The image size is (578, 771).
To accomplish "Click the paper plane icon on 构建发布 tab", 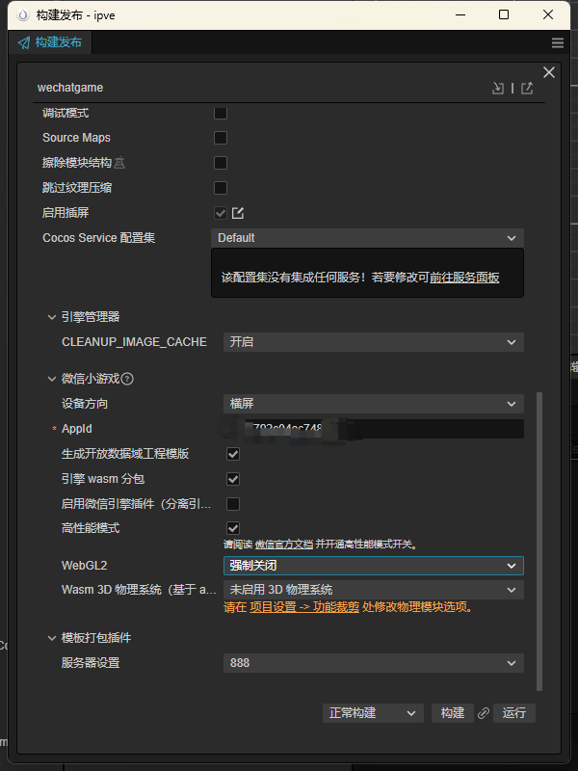I will (x=23, y=42).
